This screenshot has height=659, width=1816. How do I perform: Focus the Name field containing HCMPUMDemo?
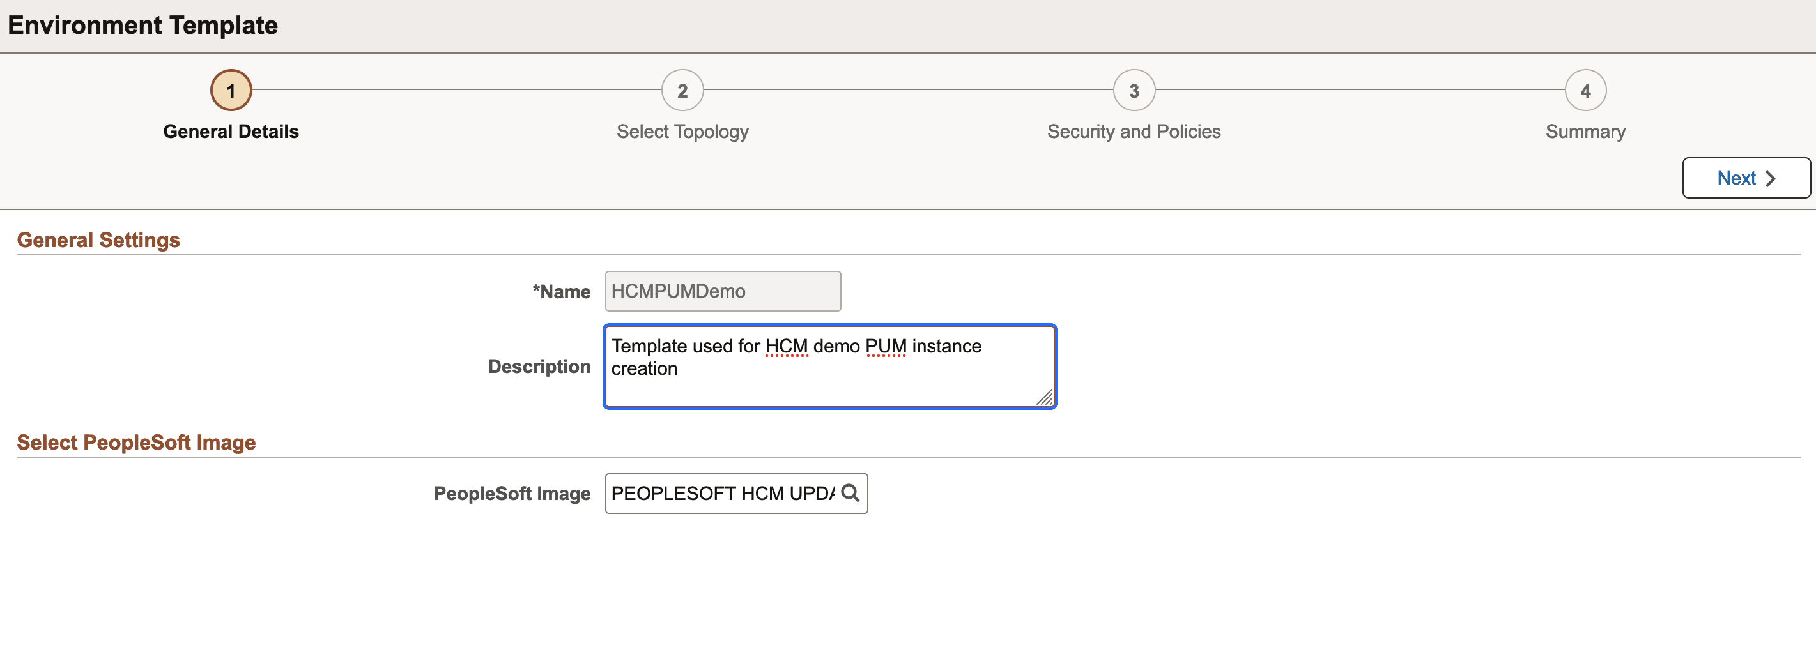pos(723,291)
